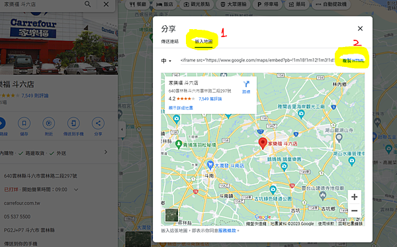
Task: Zoom in the embedded map preview
Action: tap(355, 197)
